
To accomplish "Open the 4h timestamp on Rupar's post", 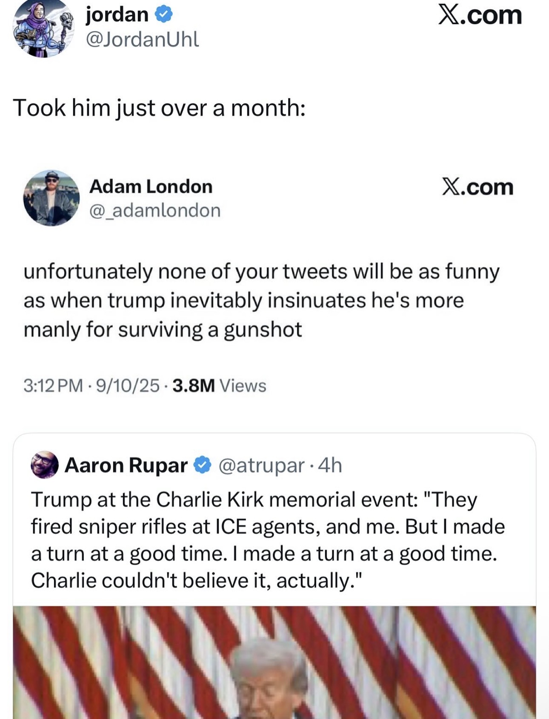I will click(x=330, y=465).
